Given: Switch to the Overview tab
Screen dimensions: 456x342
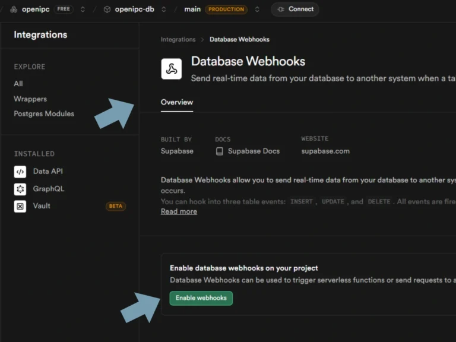Looking at the screenshot, I should (x=177, y=102).
